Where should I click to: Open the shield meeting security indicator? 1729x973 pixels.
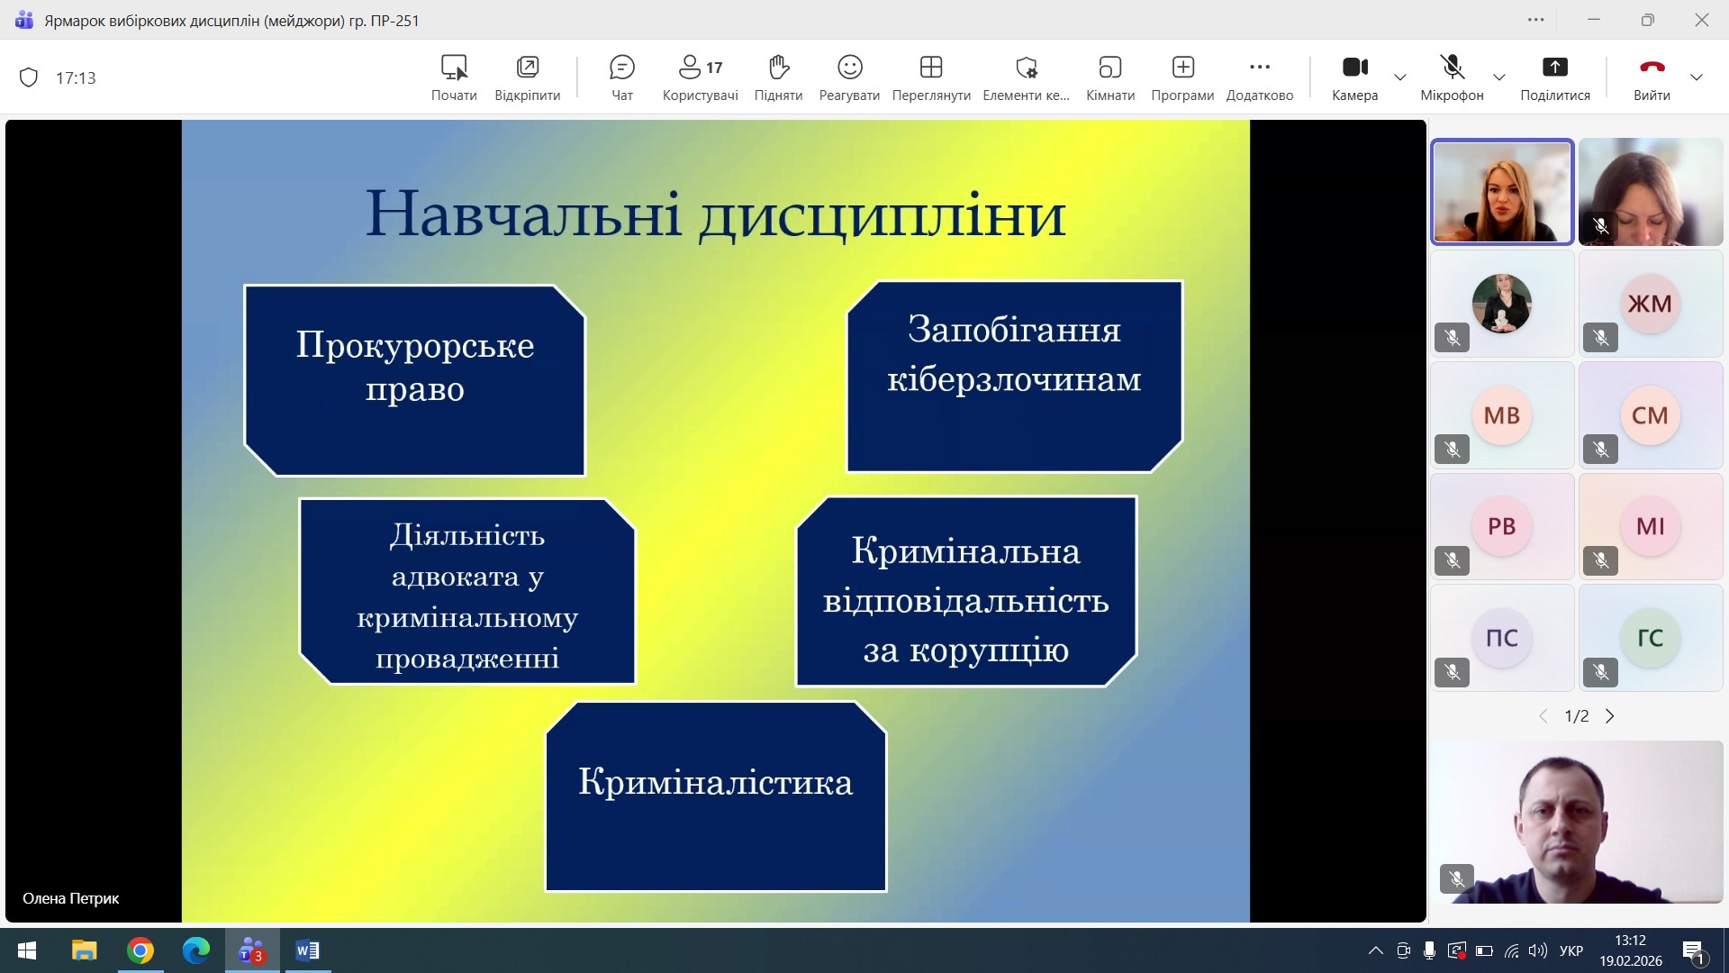tap(29, 77)
